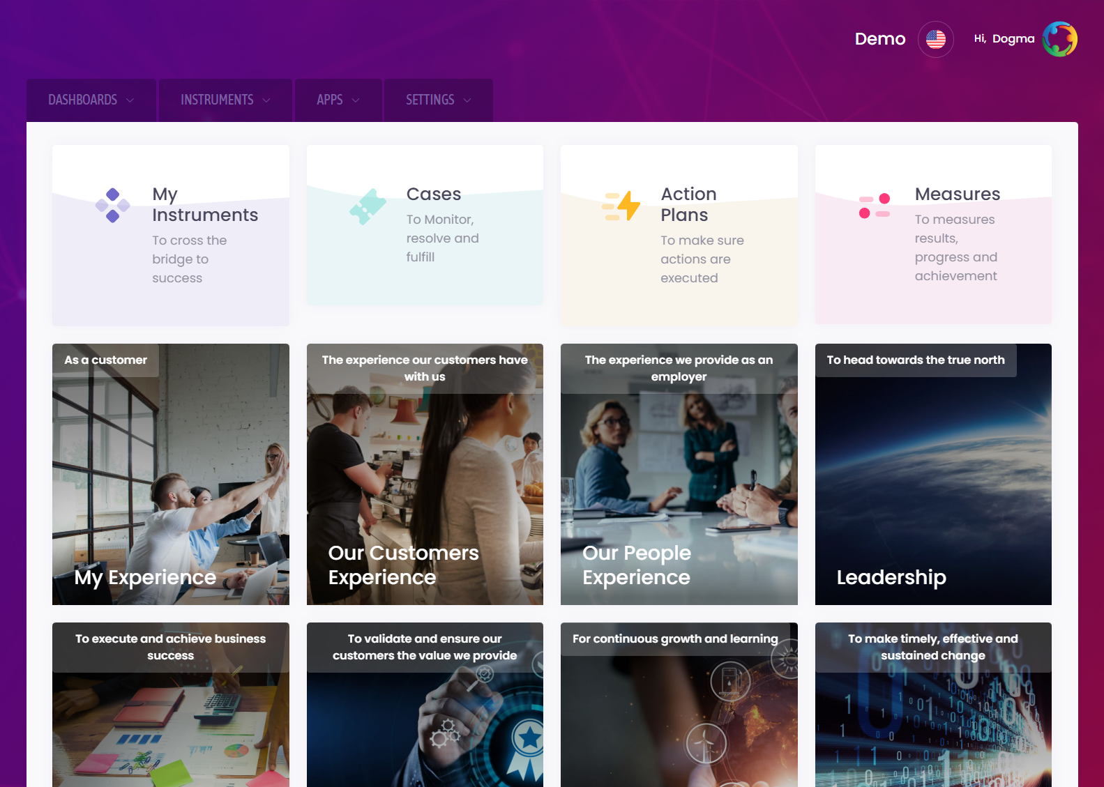The width and height of the screenshot is (1104, 787).
Task: Click 'The experience our customers have with us'
Action: [425, 368]
